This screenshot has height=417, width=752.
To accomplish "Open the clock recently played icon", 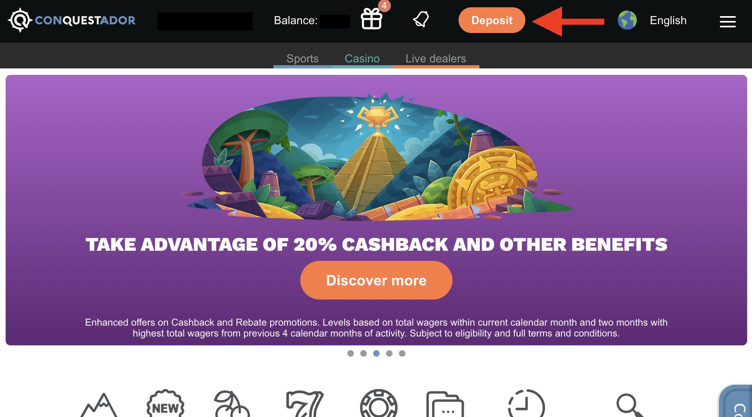I will (526, 403).
